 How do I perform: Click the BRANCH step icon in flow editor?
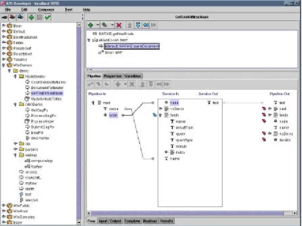tap(95, 40)
